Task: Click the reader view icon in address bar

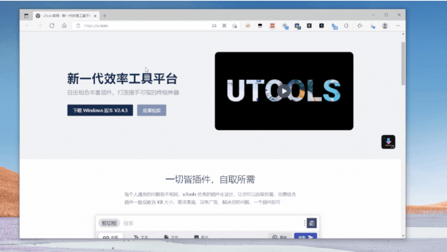Action: click(x=214, y=25)
